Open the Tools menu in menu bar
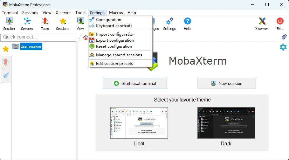The image size is (289, 160). click(80, 12)
